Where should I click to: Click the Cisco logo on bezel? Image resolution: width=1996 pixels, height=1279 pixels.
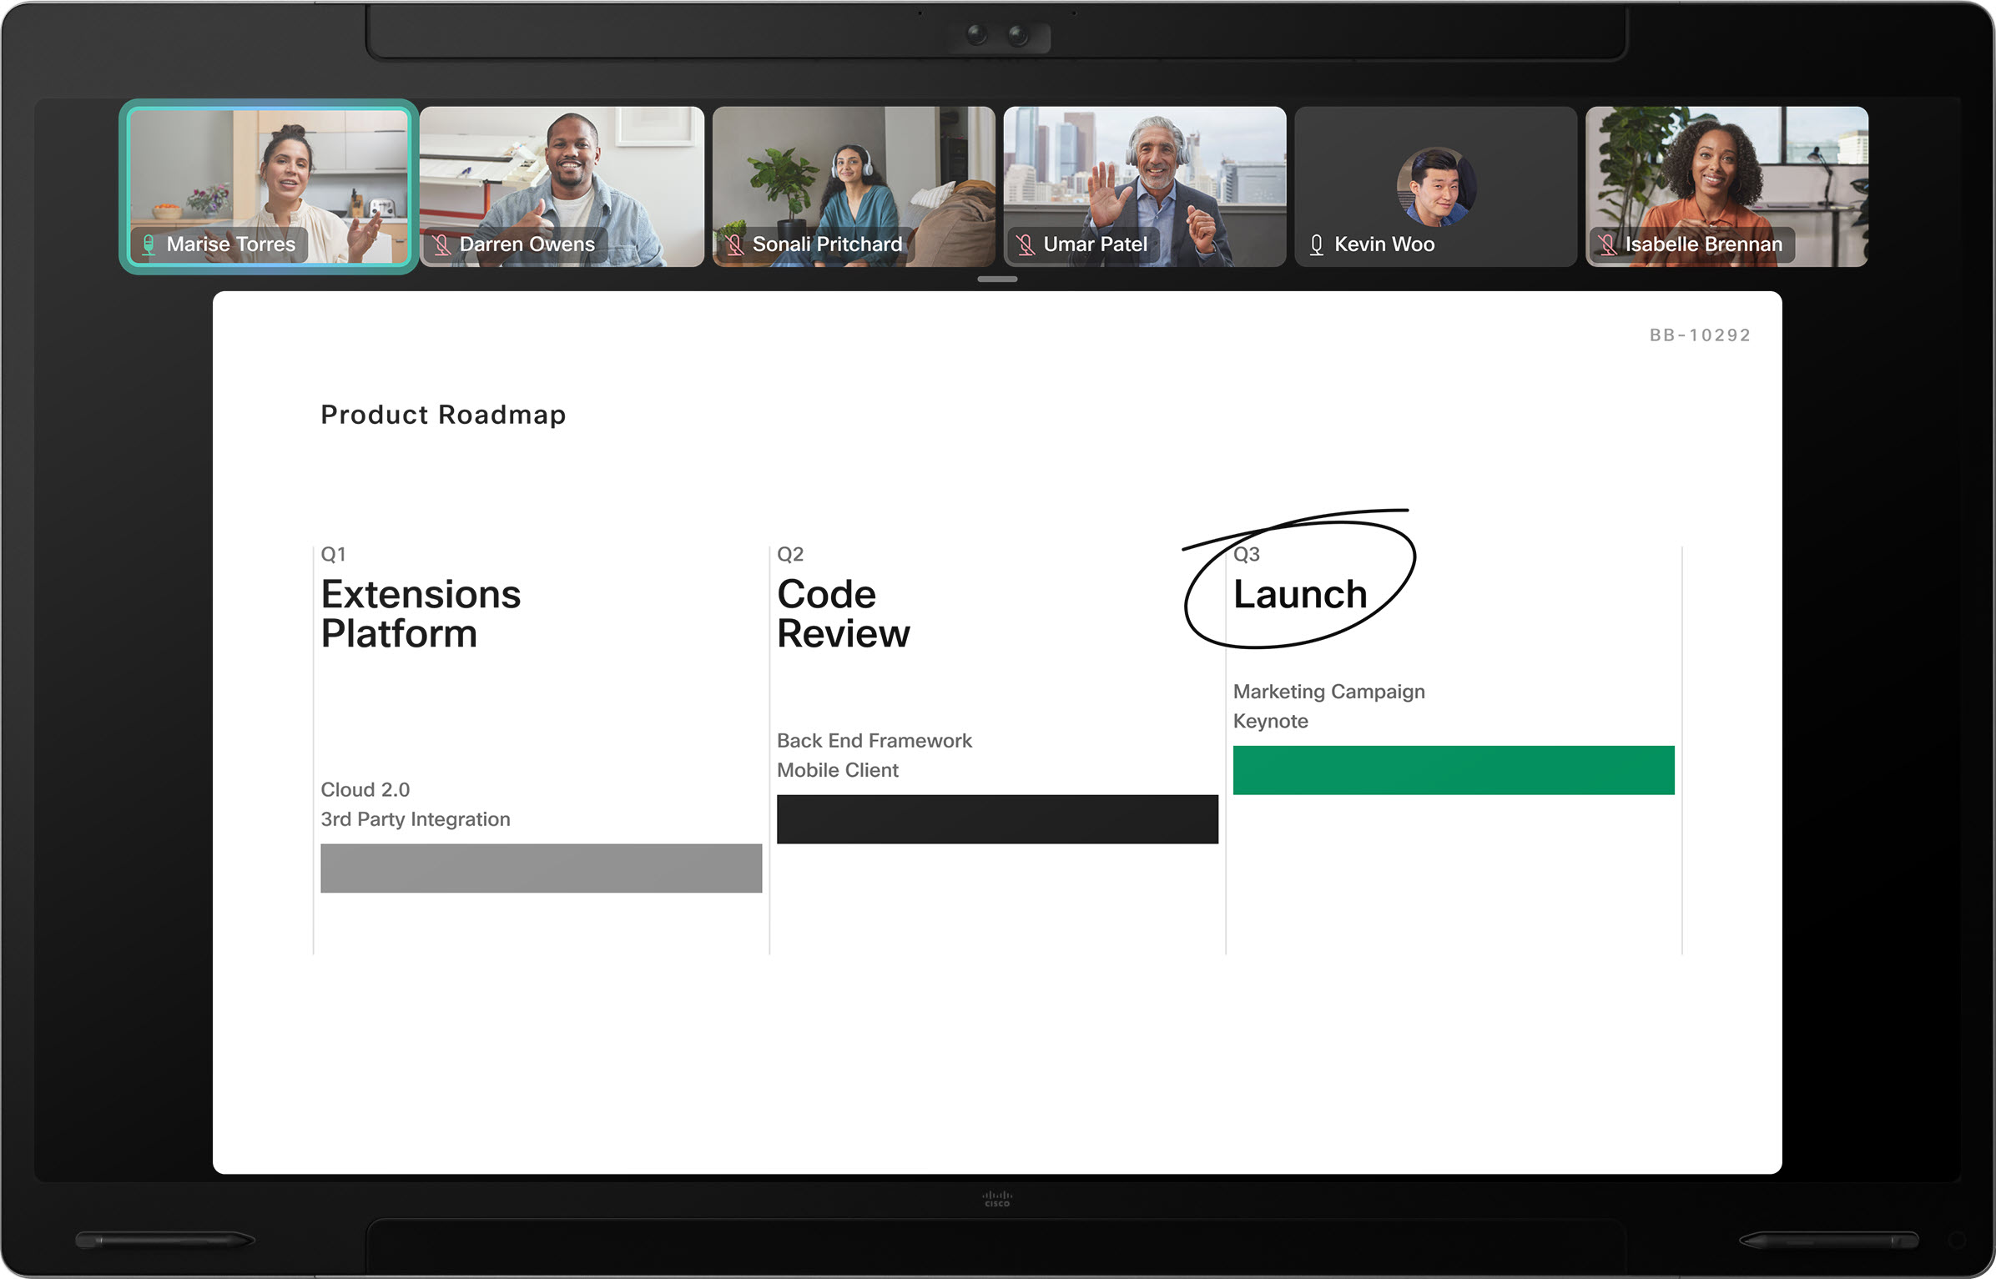click(997, 1199)
